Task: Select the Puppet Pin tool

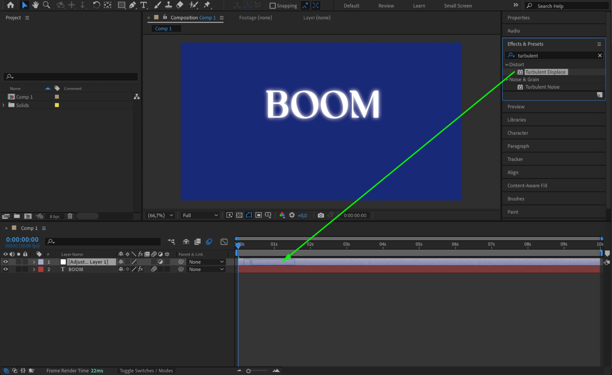Action: point(207,5)
